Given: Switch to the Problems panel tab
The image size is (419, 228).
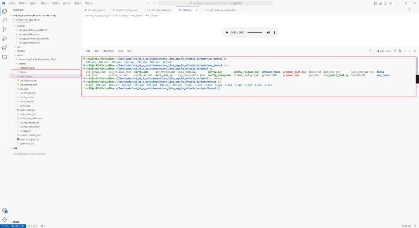Looking at the screenshot, I should (88, 51).
